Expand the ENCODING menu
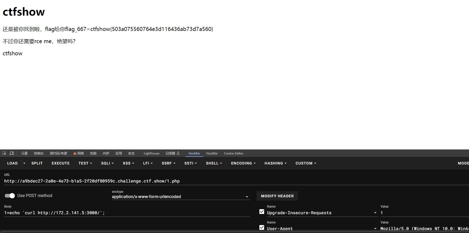The height and width of the screenshot is (233, 469). (x=243, y=163)
